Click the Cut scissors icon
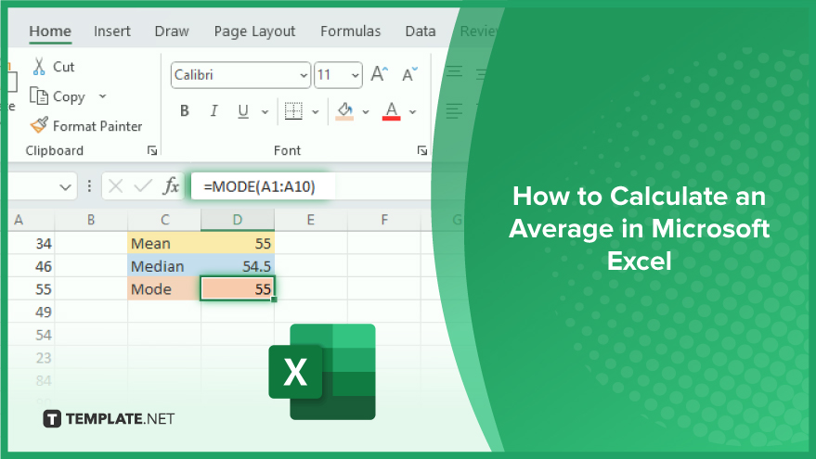The width and height of the screenshot is (816, 459). click(38, 67)
